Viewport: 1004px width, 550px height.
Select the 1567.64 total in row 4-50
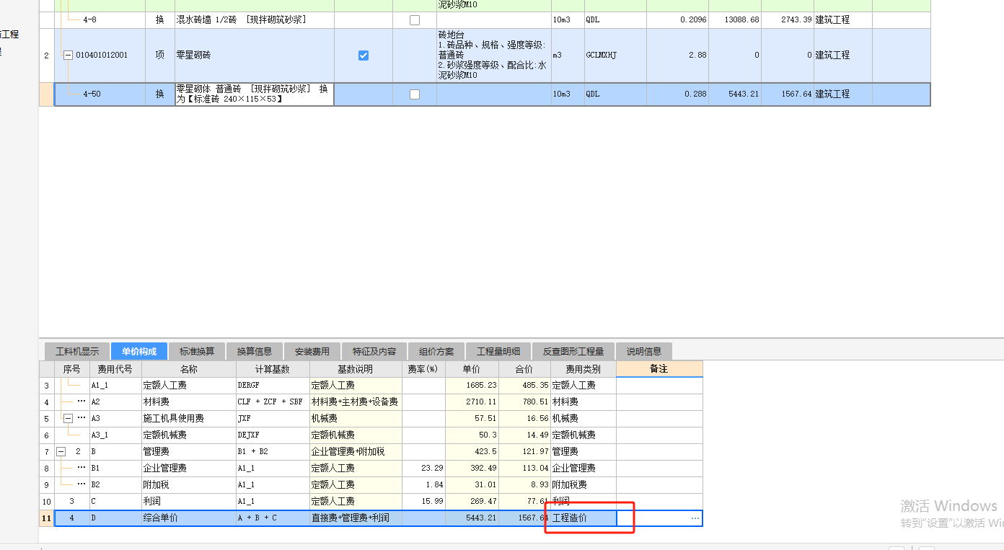coord(788,94)
